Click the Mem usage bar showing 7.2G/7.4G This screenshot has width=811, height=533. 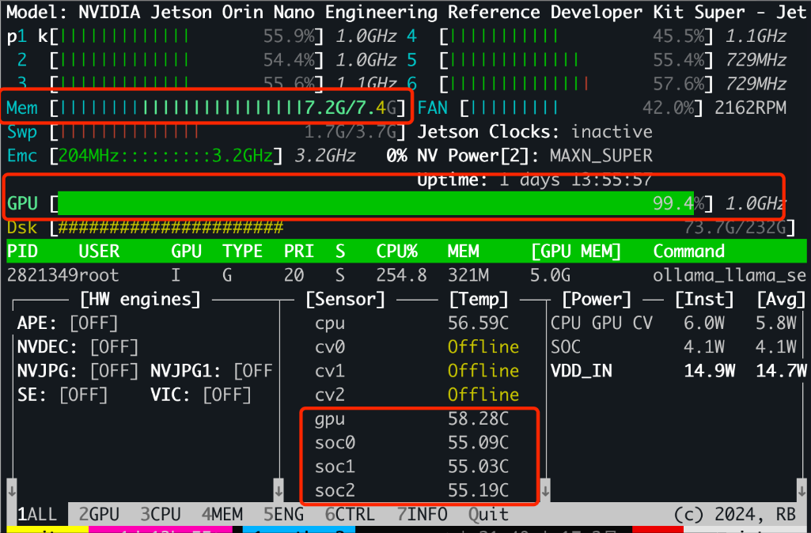(x=226, y=108)
